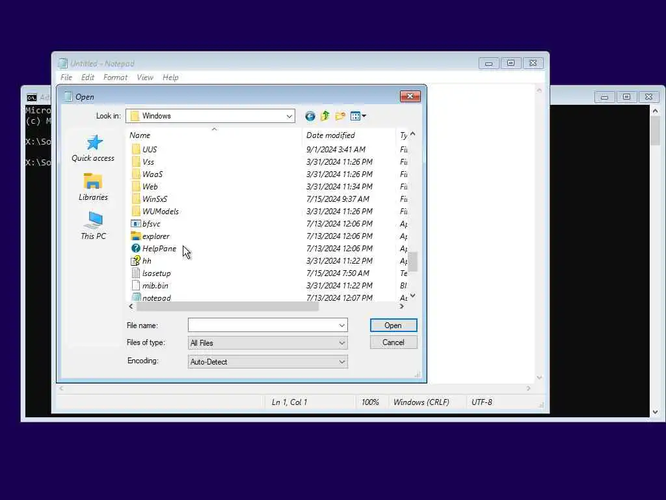Expand the Look in folder dropdown
The height and width of the screenshot is (500, 666).
pos(289,116)
